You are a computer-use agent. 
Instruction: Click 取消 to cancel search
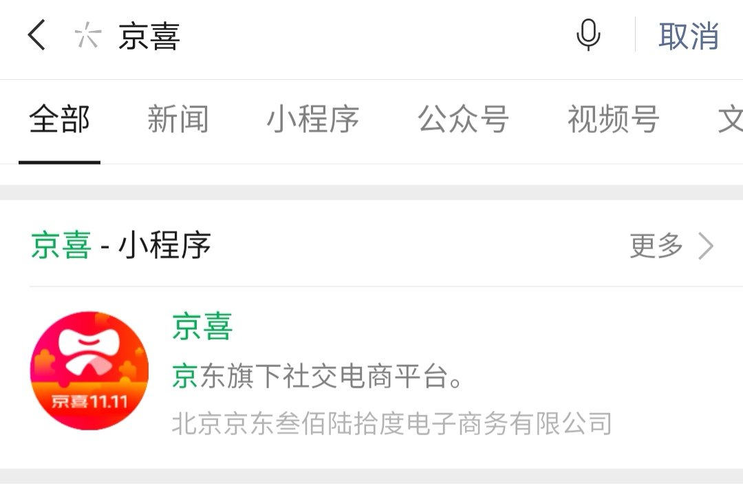(x=689, y=36)
